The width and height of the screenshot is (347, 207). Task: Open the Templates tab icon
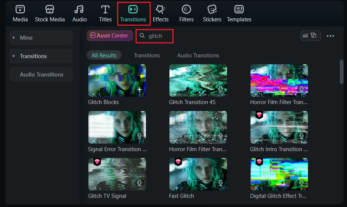point(239,9)
